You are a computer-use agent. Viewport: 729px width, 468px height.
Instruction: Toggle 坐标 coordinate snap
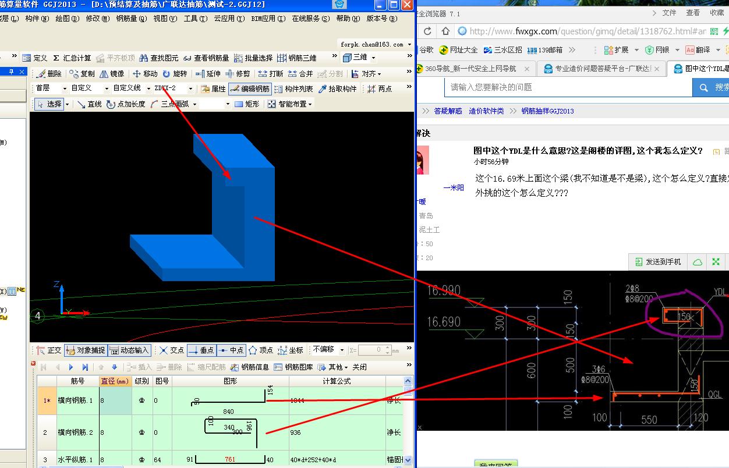(x=291, y=350)
